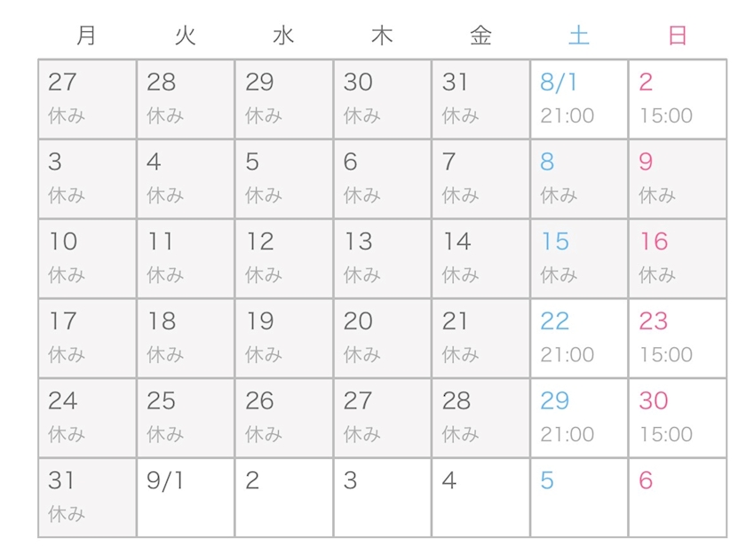This screenshot has width=746, height=554.
Task: Select September 2 on Wednesday
Action: 284,498
